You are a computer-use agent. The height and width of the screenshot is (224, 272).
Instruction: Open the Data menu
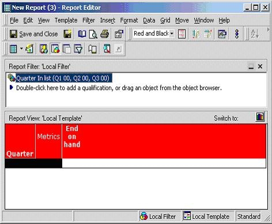pyautogui.click(x=149, y=20)
